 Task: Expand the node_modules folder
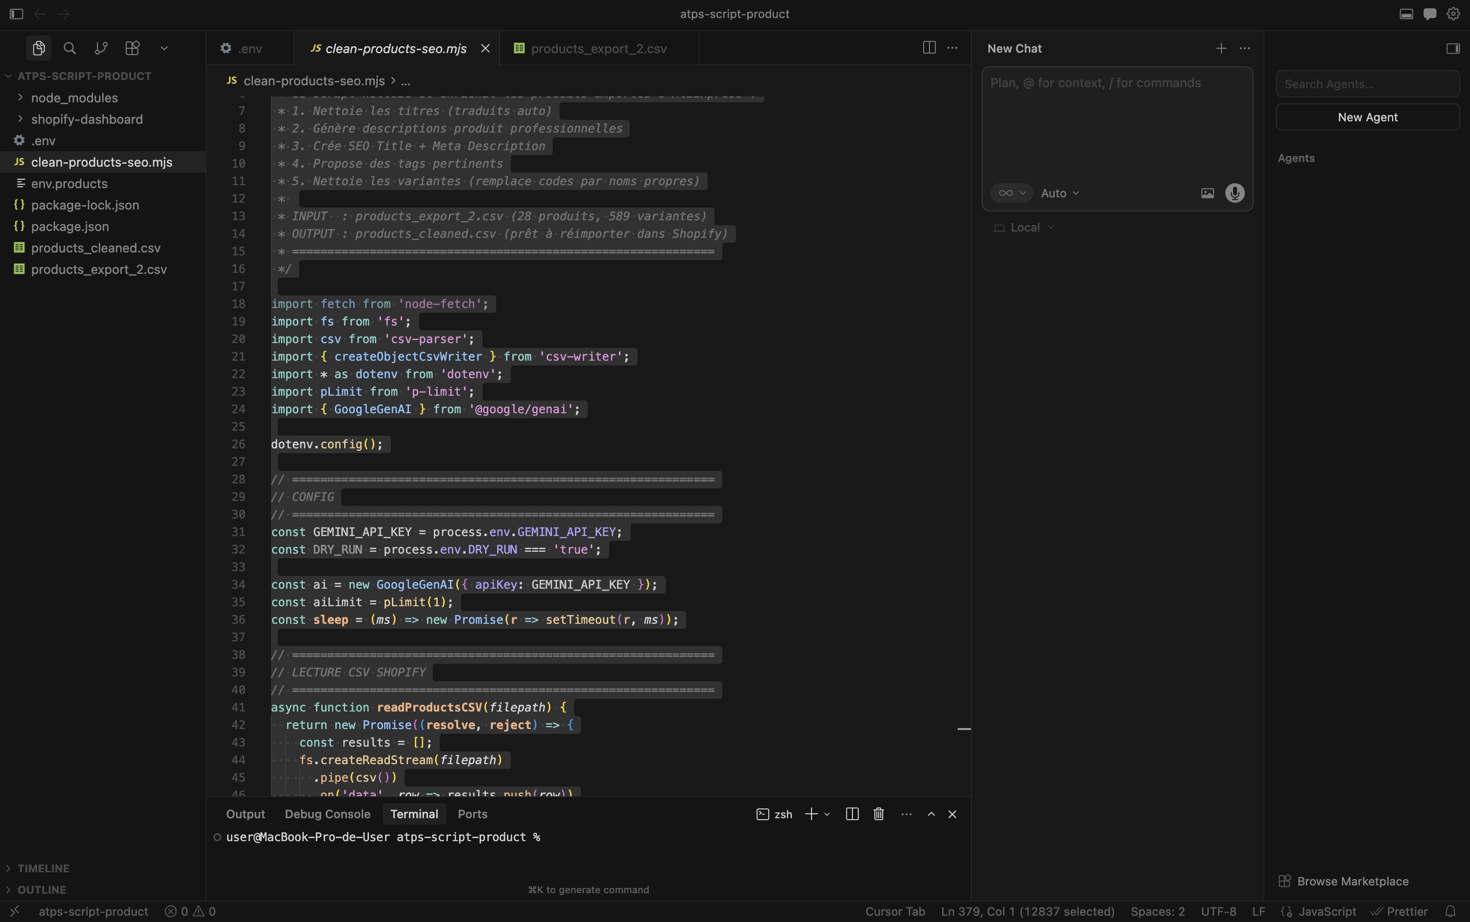tap(75, 97)
